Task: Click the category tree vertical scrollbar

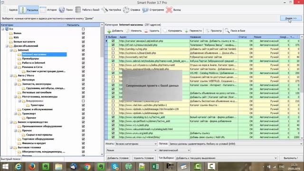Action: (102, 90)
